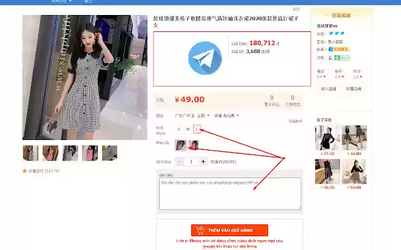Select first gallery thumbnail below main photo
The width and height of the screenshot is (401, 250).
click(31, 153)
